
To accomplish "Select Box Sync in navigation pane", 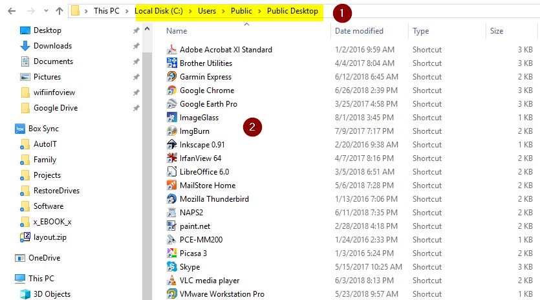I will point(43,129).
